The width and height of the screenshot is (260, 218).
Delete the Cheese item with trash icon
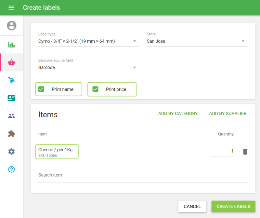coord(245,152)
